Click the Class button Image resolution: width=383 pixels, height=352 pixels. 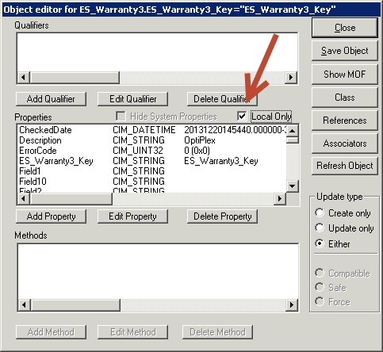345,98
